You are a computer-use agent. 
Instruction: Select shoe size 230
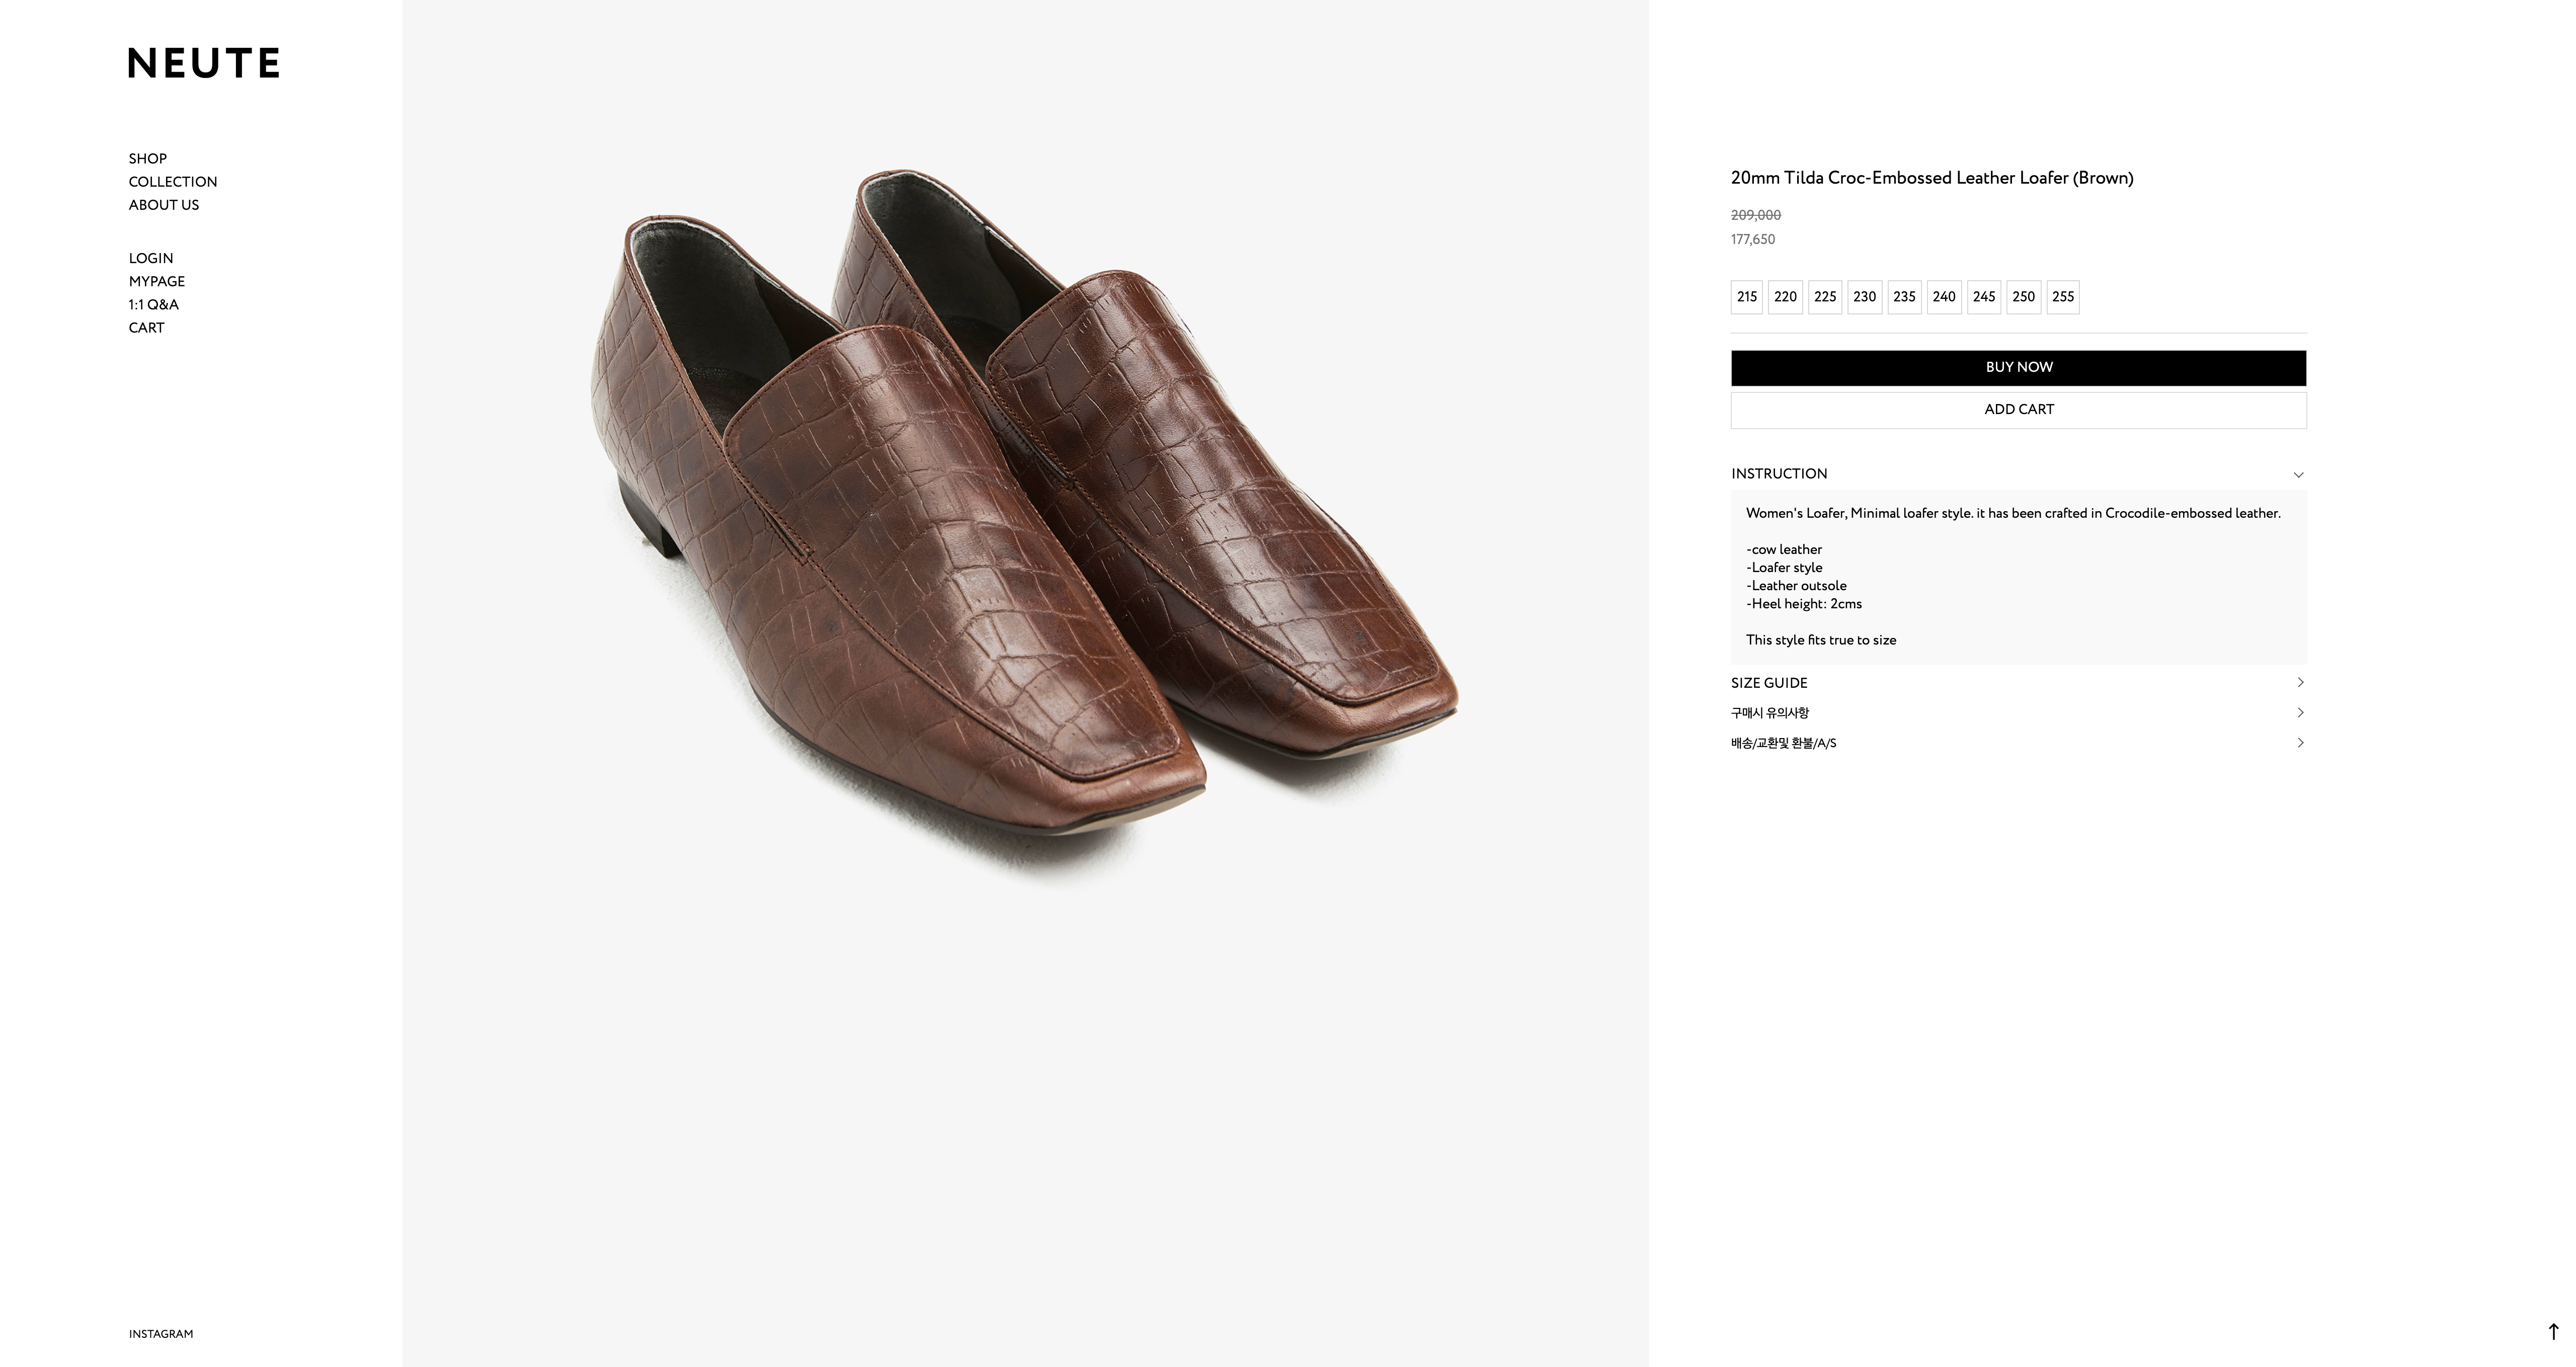[x=1864, y=297]
